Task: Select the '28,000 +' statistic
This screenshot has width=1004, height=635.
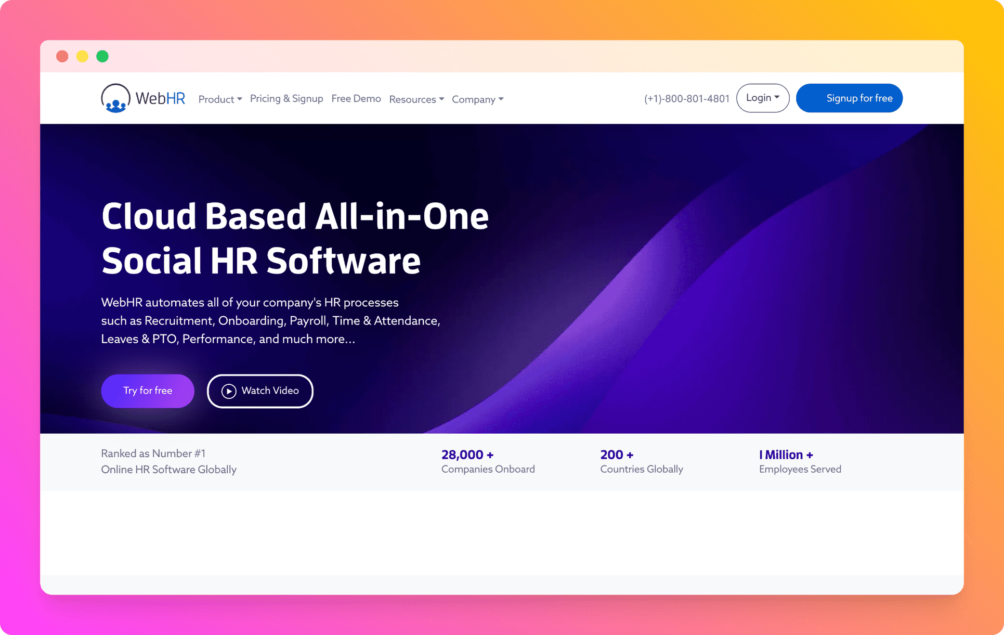Action: pyautogui.click(x=467, y=455)
